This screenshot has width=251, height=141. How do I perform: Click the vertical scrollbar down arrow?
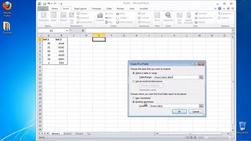point(233,130)
